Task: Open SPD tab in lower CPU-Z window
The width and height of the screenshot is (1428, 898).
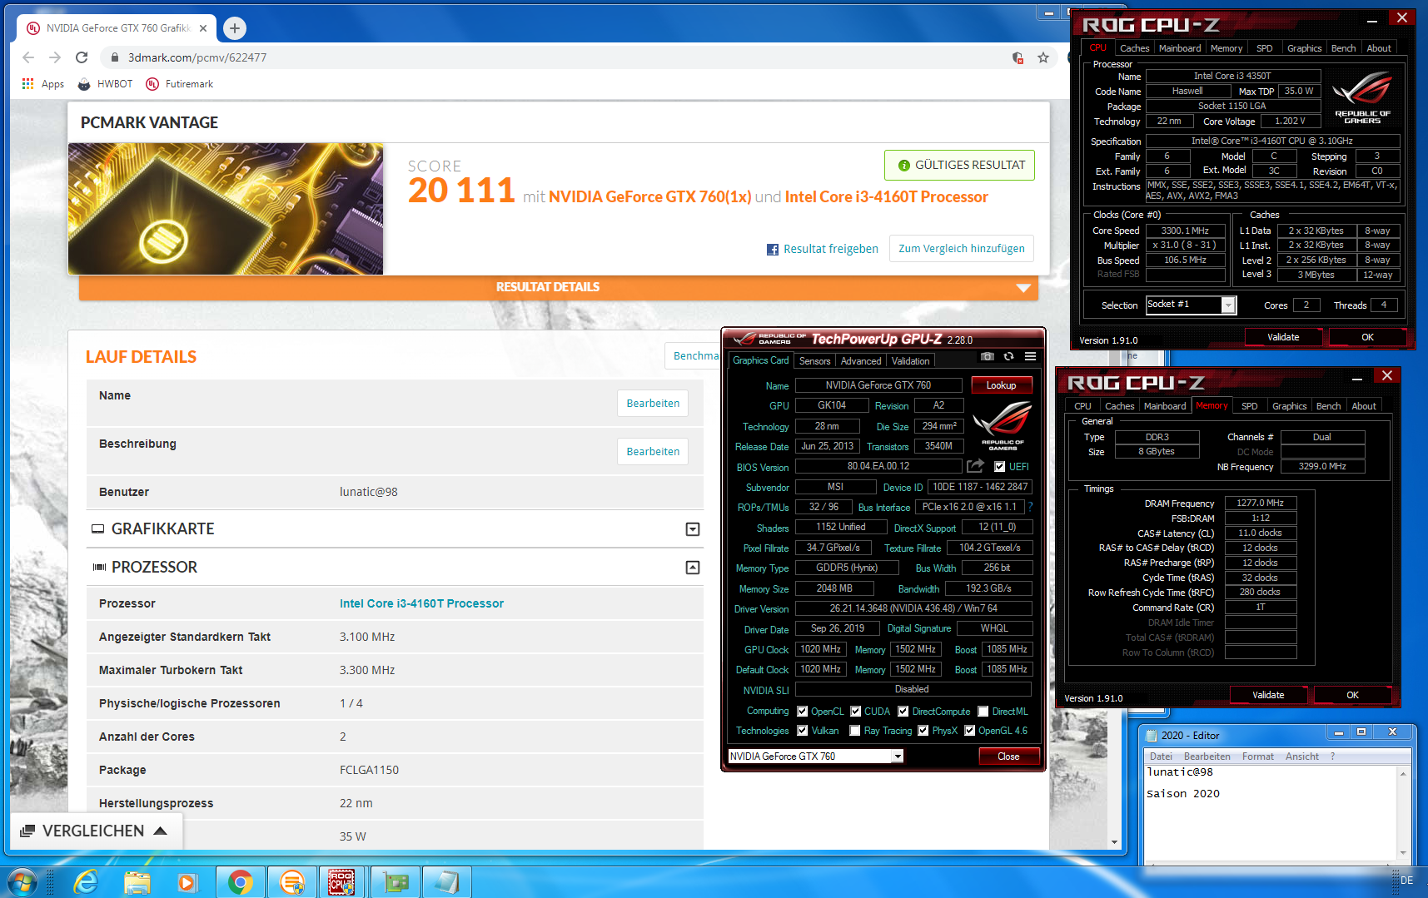Action: 1249,406
